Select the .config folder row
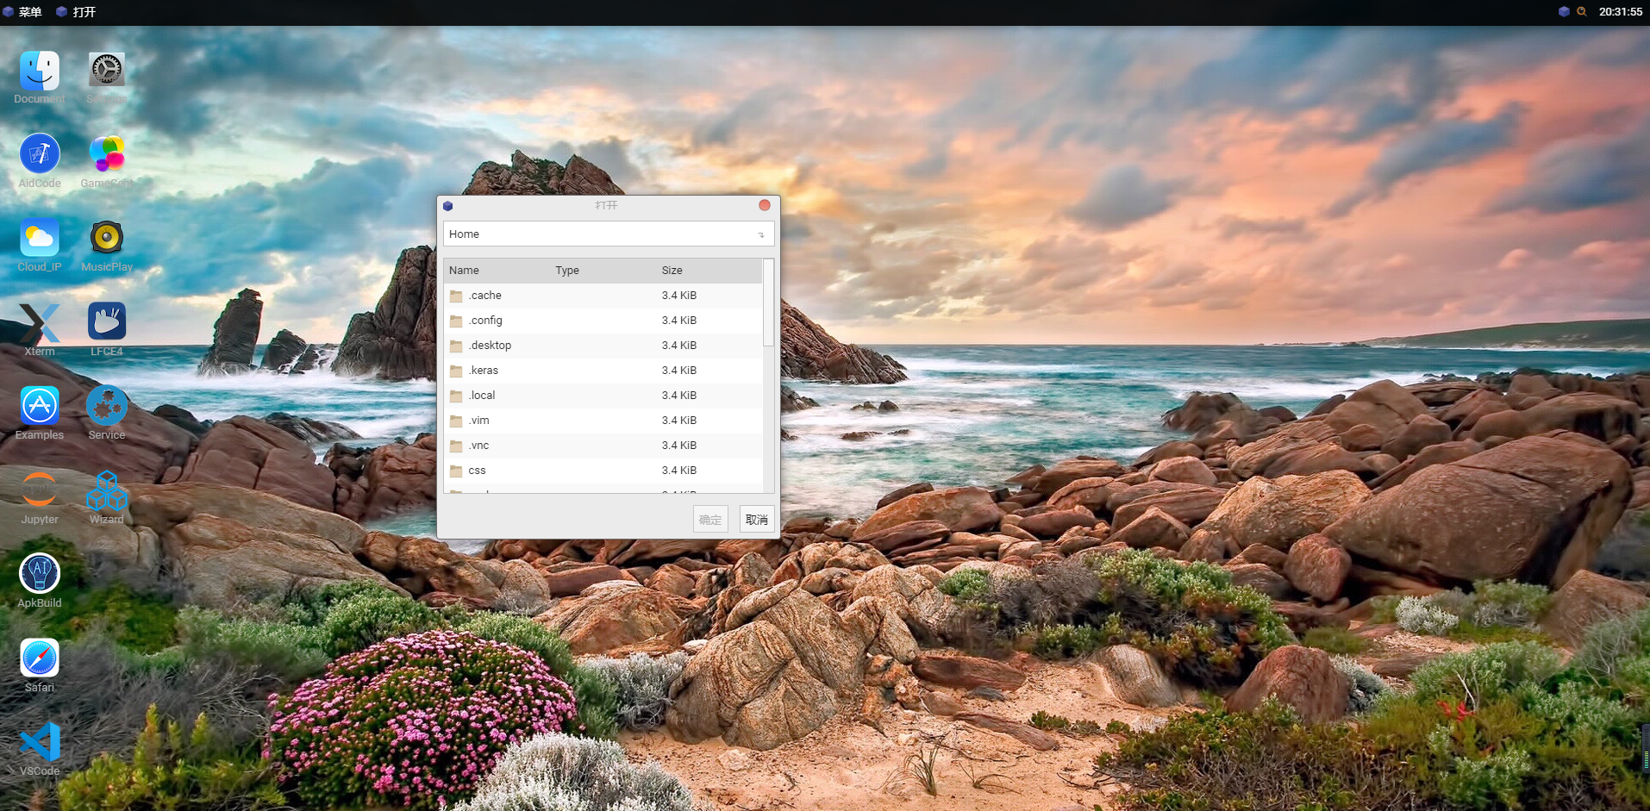The width and height of the screenshot is (1650, 811). point(603,321)
